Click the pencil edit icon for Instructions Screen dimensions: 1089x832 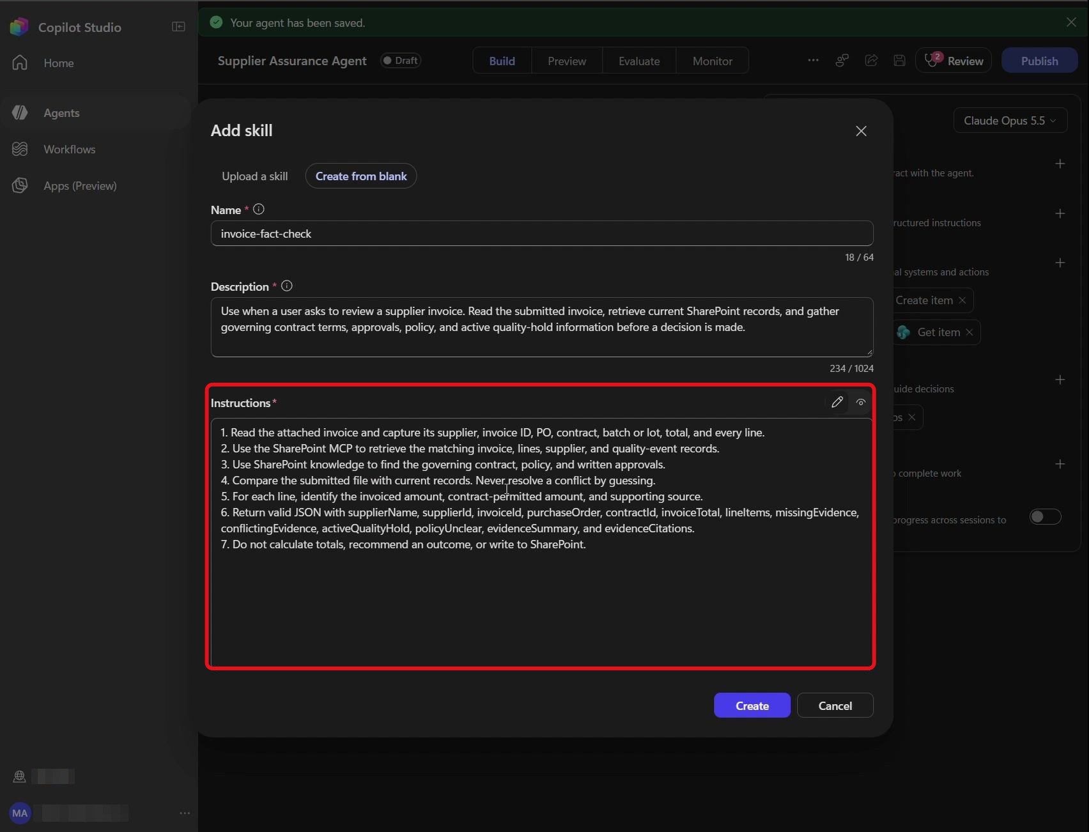coord(837,402)
